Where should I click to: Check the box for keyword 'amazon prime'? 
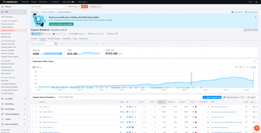tap(36, 112)
